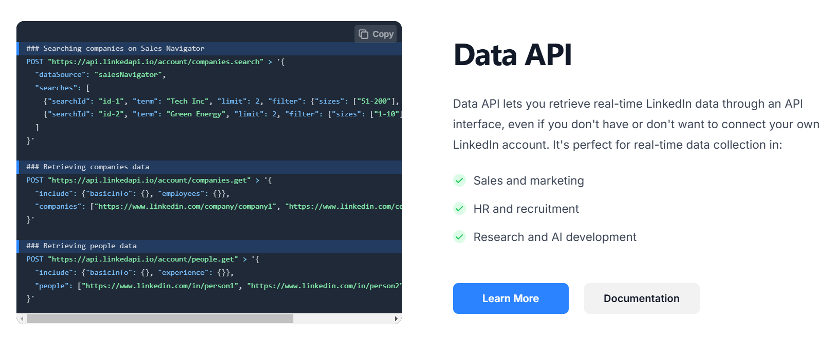Viewport: 840px width, 341px height.
Task: Click the "people" array line
Action: coord(218,286)
